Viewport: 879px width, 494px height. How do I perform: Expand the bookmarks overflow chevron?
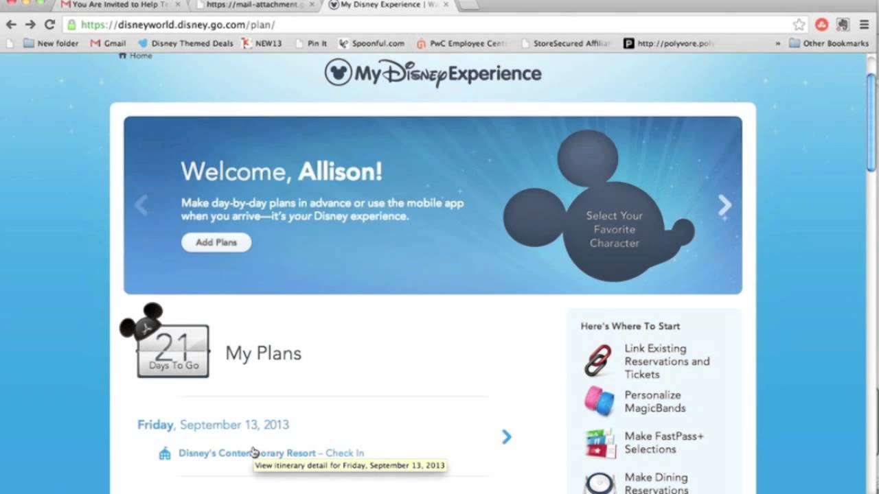[x=778, y=43]
